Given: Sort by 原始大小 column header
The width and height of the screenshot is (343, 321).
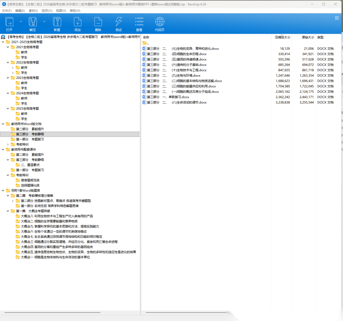Looking at the screenshot, I should pyautogui.click(x=307, y=37).
